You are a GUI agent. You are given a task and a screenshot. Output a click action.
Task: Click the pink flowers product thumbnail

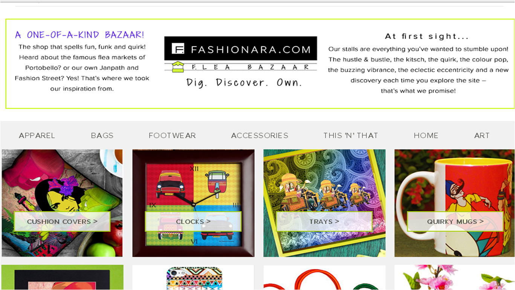point(454,278)
